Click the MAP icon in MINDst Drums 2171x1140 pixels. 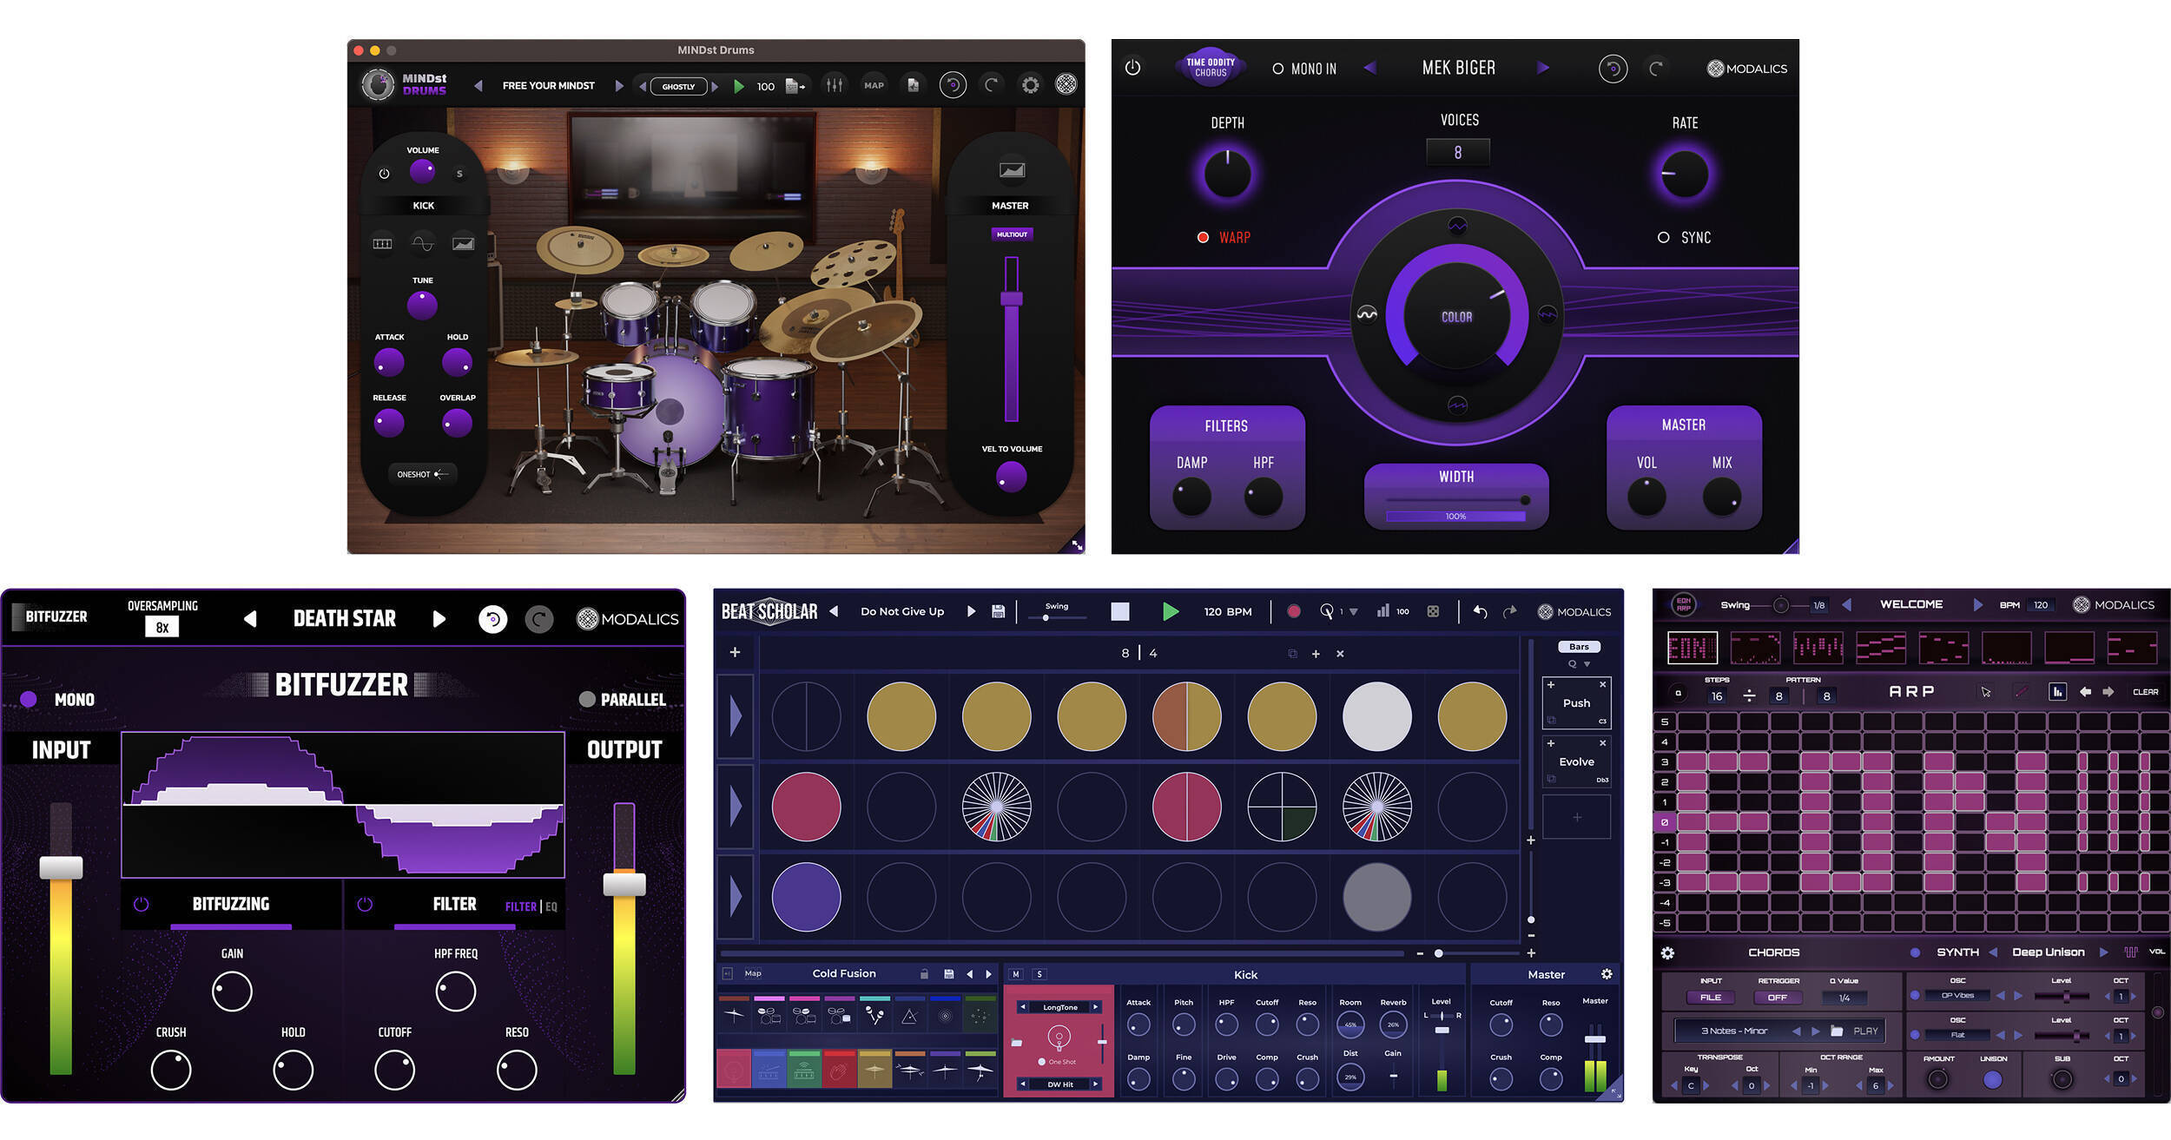tap(874, 85)
